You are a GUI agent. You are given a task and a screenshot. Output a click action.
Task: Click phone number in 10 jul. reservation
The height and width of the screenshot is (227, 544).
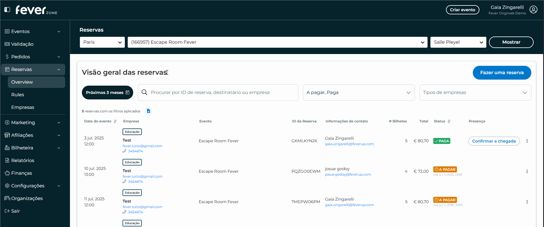135,182
